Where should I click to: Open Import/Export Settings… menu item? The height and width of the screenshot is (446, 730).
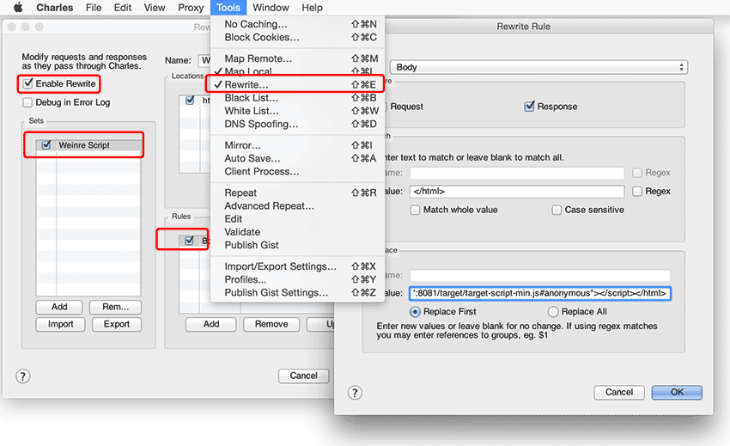click(280, 266)
